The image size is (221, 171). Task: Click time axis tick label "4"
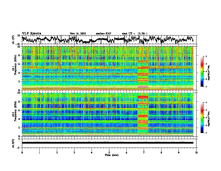coord(92,153)
